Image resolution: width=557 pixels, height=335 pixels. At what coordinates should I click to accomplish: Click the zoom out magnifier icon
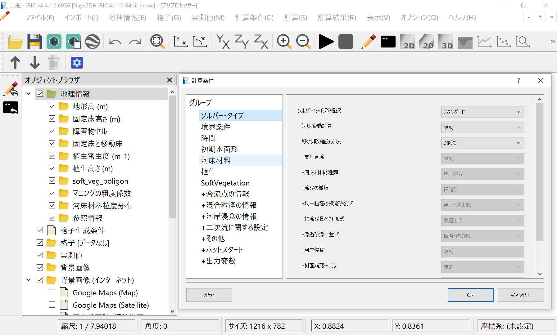303,42
